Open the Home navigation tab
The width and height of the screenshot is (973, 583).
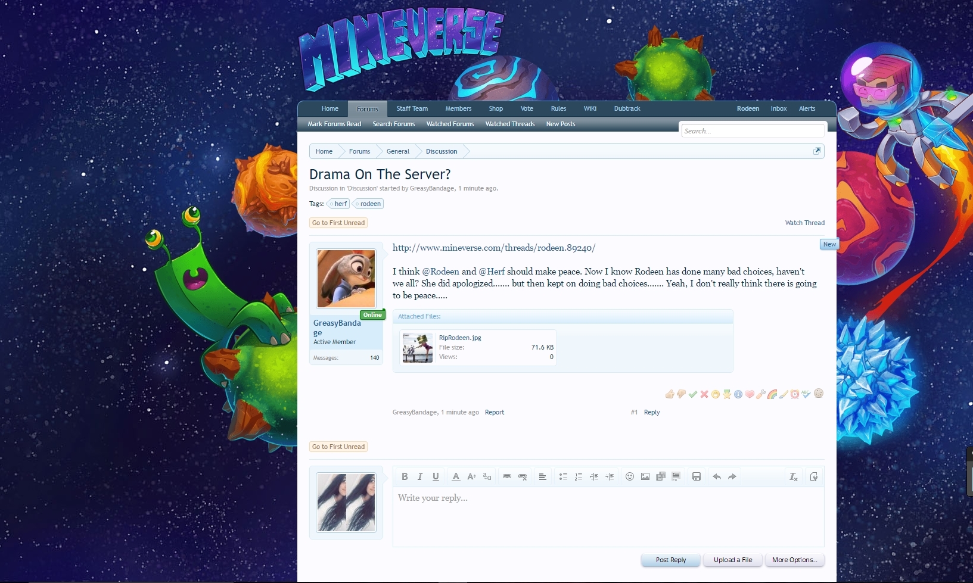[330, 108]
